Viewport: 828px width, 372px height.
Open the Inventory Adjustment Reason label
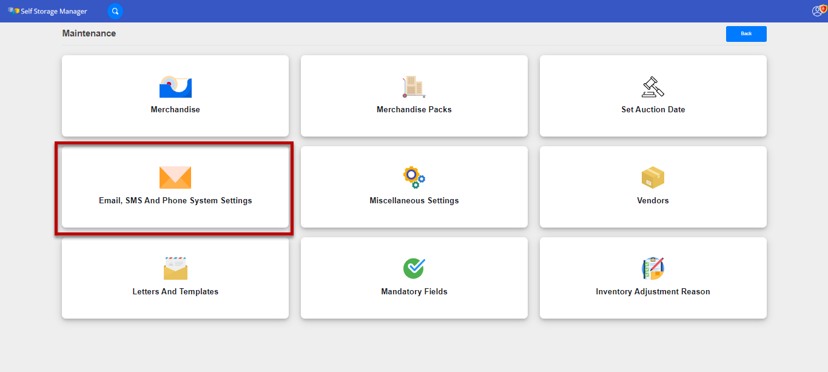653,292
